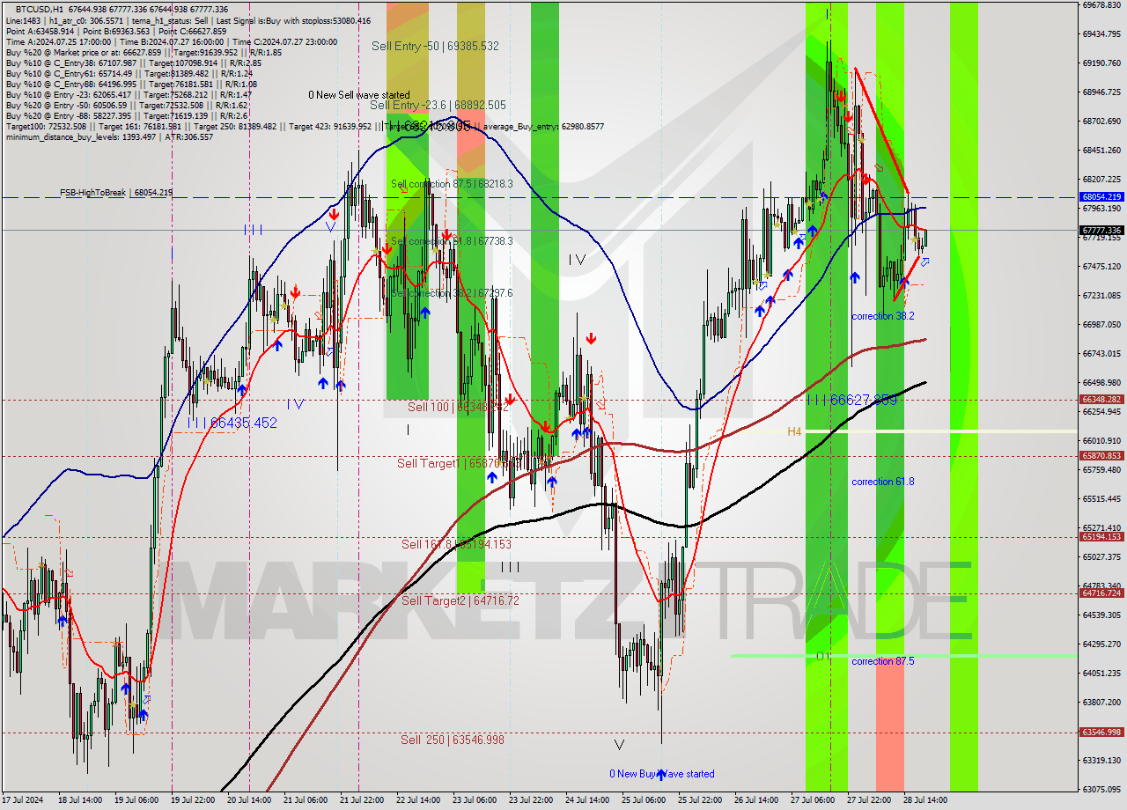Click the 'correction 87.5' label

pos(882,661)
